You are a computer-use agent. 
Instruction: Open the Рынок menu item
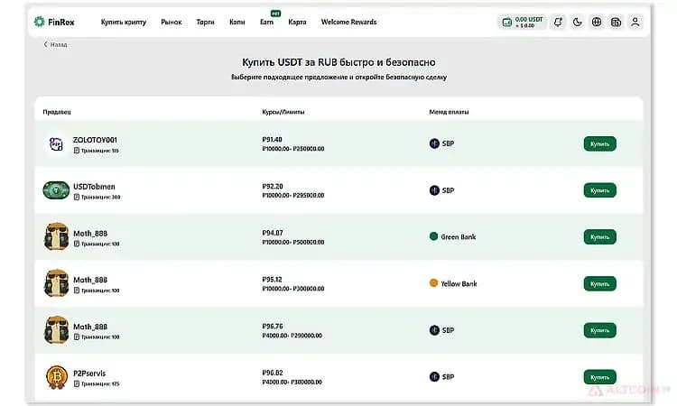[172, 22]
